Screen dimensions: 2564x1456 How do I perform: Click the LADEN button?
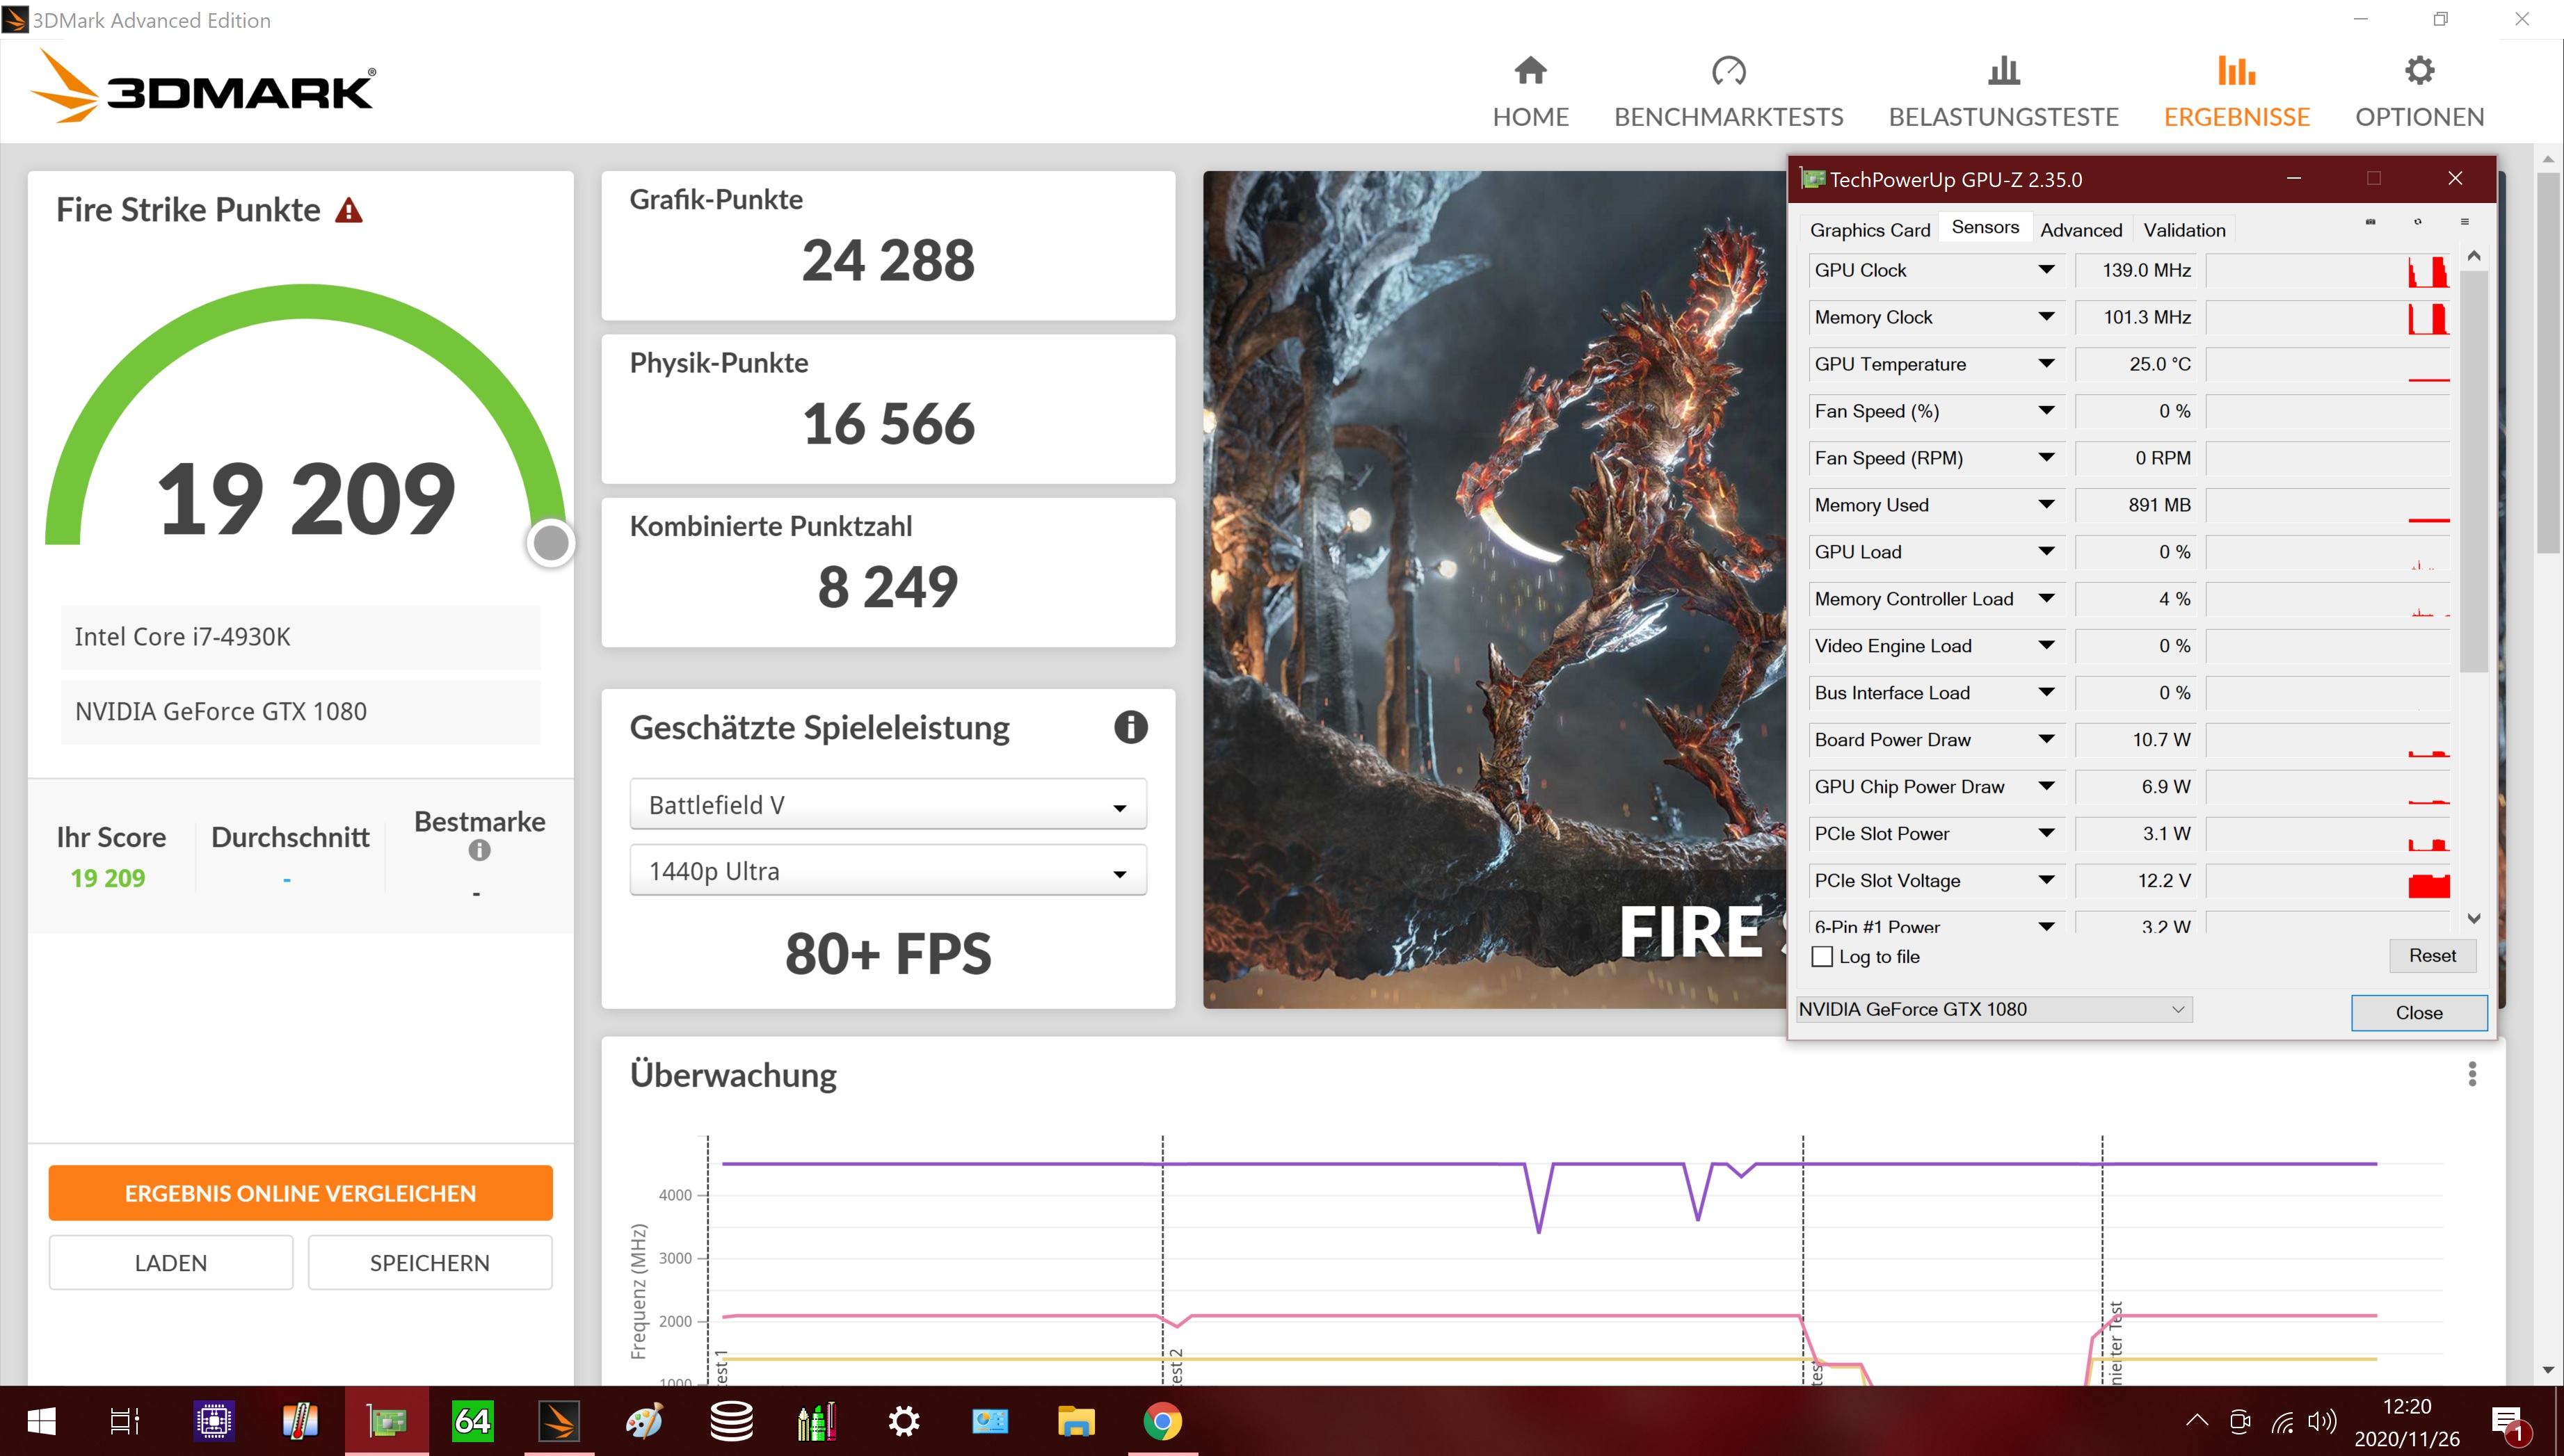click(x=171, y=1263)
